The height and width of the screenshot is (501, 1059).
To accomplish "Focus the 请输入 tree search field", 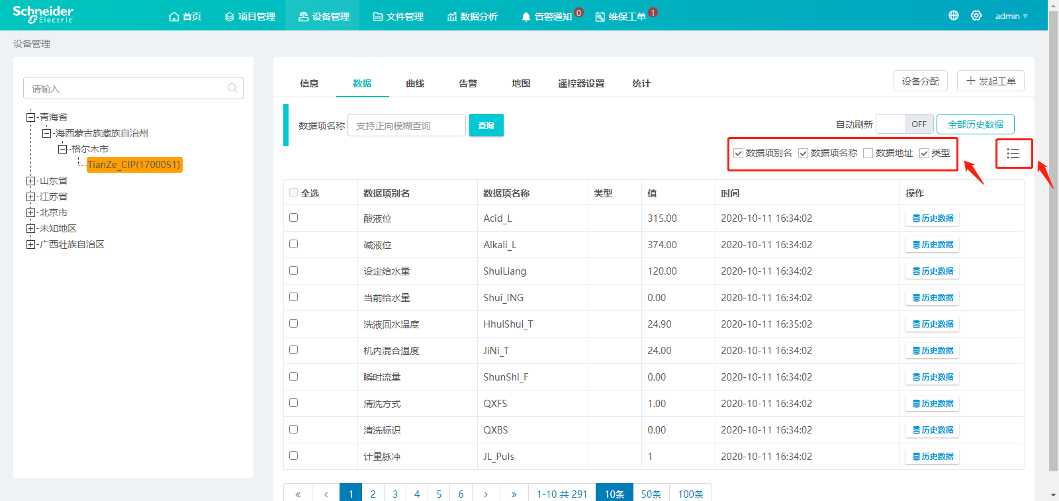I will 133,88.
